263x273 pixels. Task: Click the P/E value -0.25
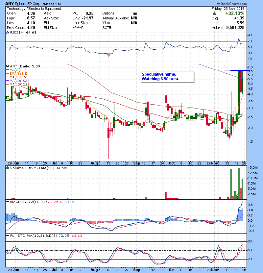(x=89, y=13)
